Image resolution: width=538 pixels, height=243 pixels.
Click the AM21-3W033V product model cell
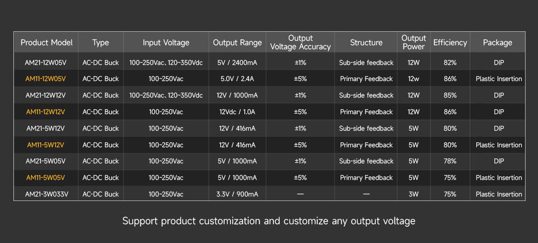click(x=47, y=194)
